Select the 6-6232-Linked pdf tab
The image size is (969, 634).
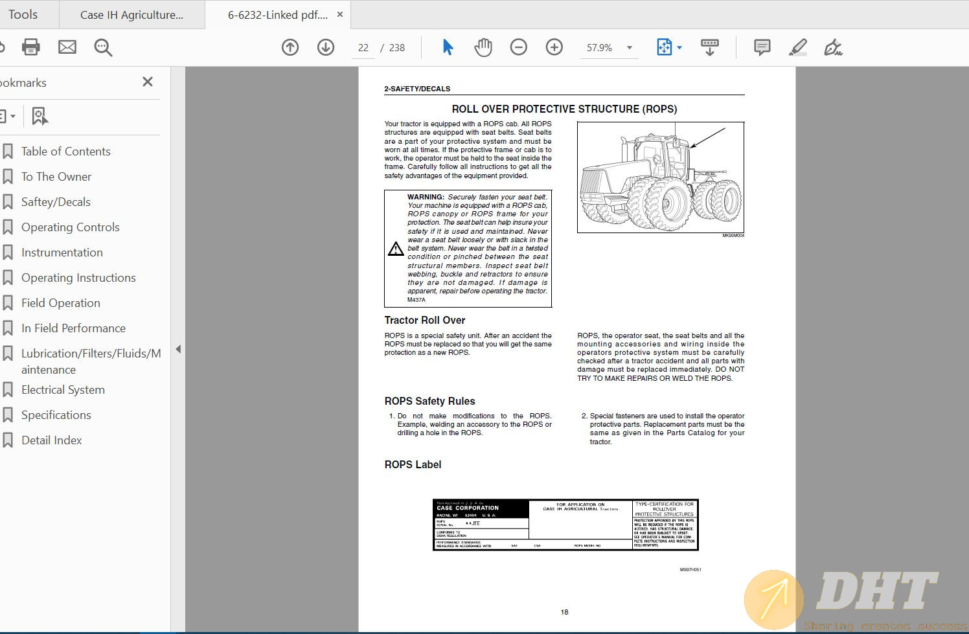[x=277, y=15]
